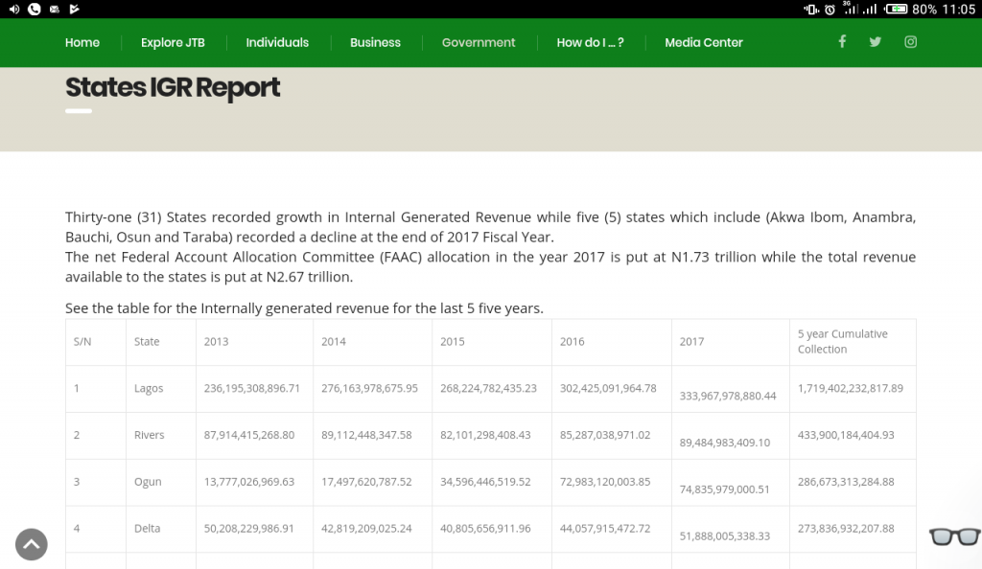Image resolution: width=982 pixels, height=569 pixels.
Task: Open the How do I...? menu
Action: (590, 42)
